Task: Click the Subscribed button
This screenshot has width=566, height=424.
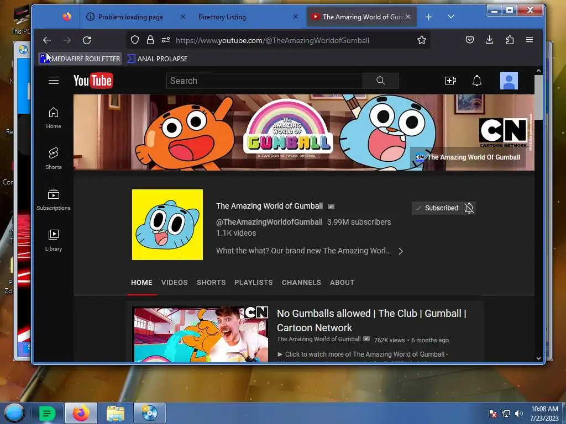Action: click(x=437, y=208)
